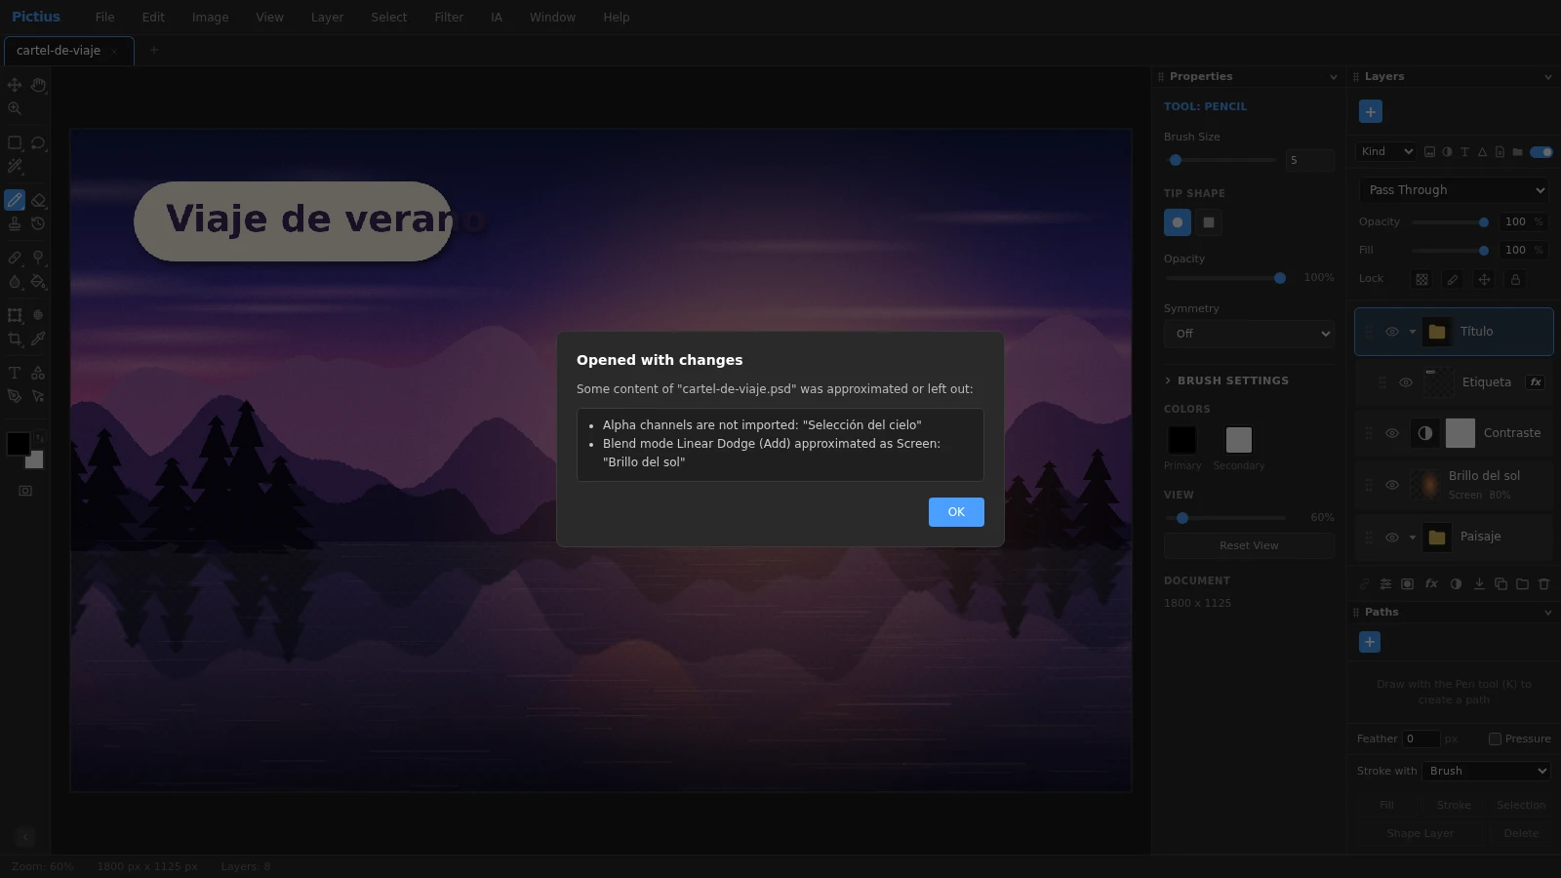The height and width of the screenshot is (878, 1561).
Task: Select the Paint Bucket tool
Action: pyautogui.click(x=38, y=281)
